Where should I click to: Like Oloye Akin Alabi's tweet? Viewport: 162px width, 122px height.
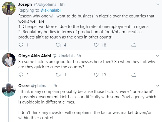click(x=96, y=75)
